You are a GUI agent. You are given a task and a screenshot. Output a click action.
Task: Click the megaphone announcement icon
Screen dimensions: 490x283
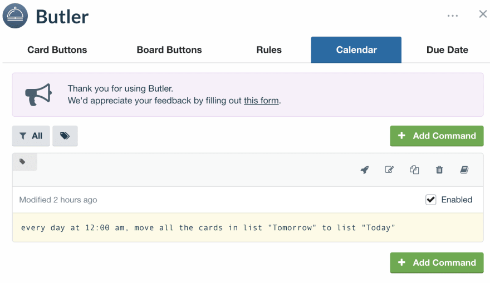38,95
